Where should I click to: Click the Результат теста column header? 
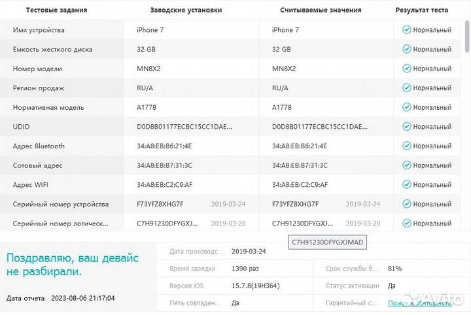[421, 10]
